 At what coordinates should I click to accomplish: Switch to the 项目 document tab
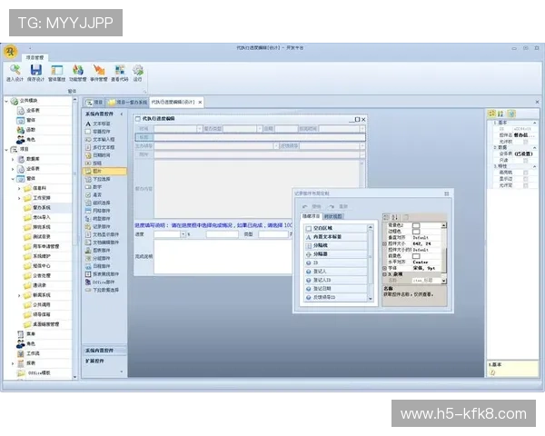click(x=93, y=103)
